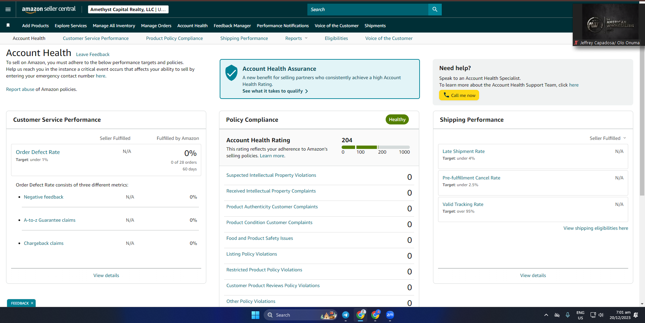Screen dimensions: 645x323
Task: Open the Amethyst Capital Realty account selector
Action: point(128,9)
